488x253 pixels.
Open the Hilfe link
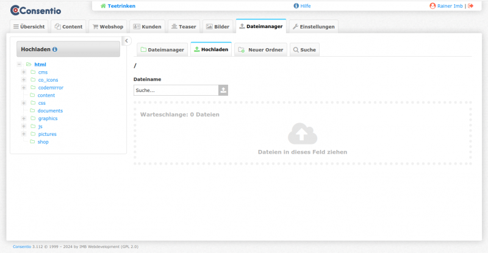point(302,6)
